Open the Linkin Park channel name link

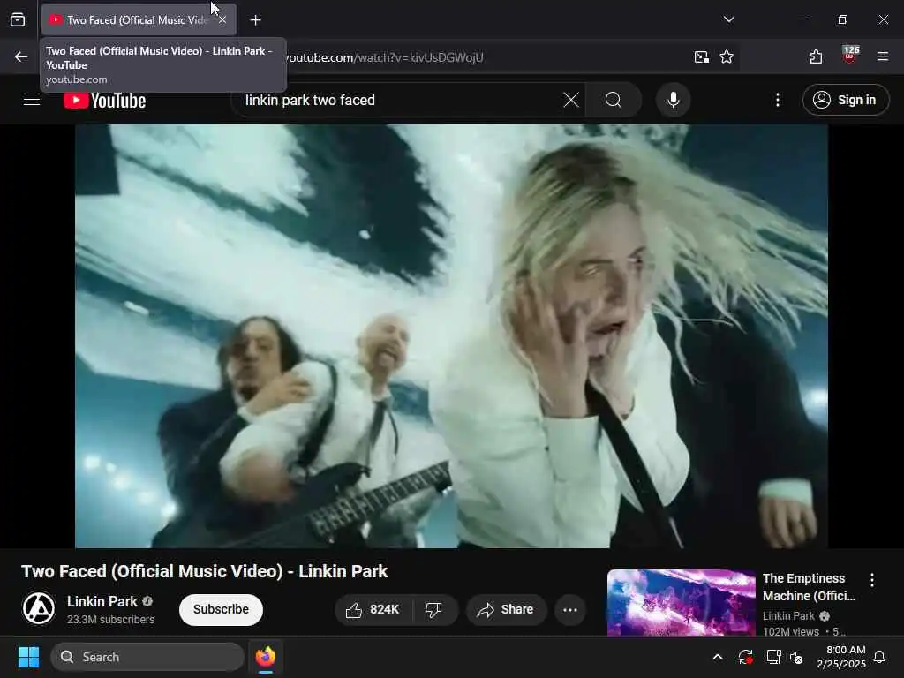click(x=102, y=601)
